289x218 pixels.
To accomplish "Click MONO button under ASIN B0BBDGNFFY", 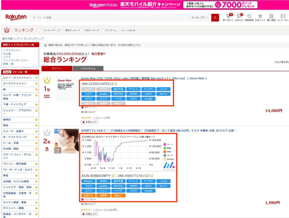I will pos(103,181).
